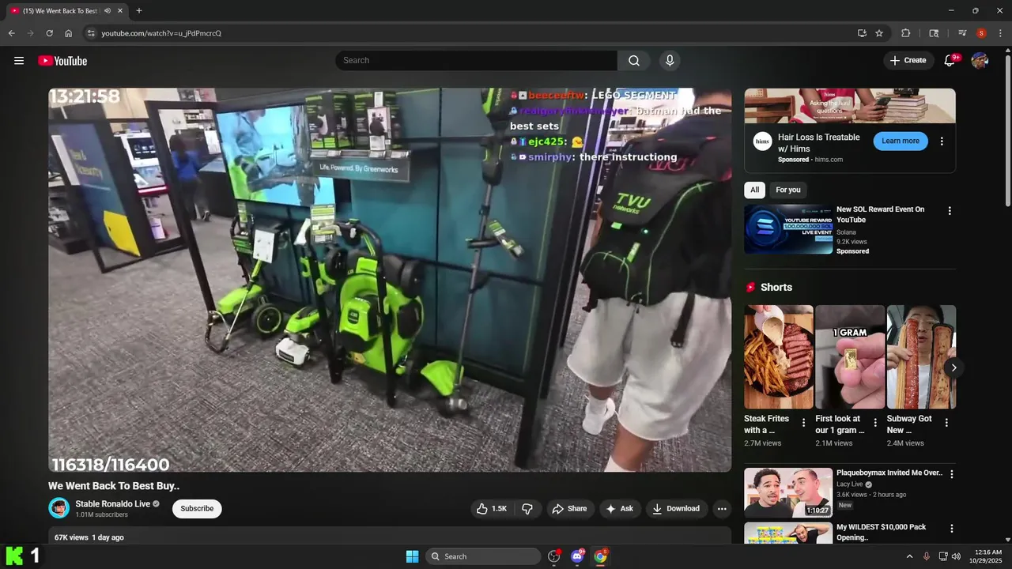Click the video player to pause
Screen dimensions: 1012x569
click(390, 280)
